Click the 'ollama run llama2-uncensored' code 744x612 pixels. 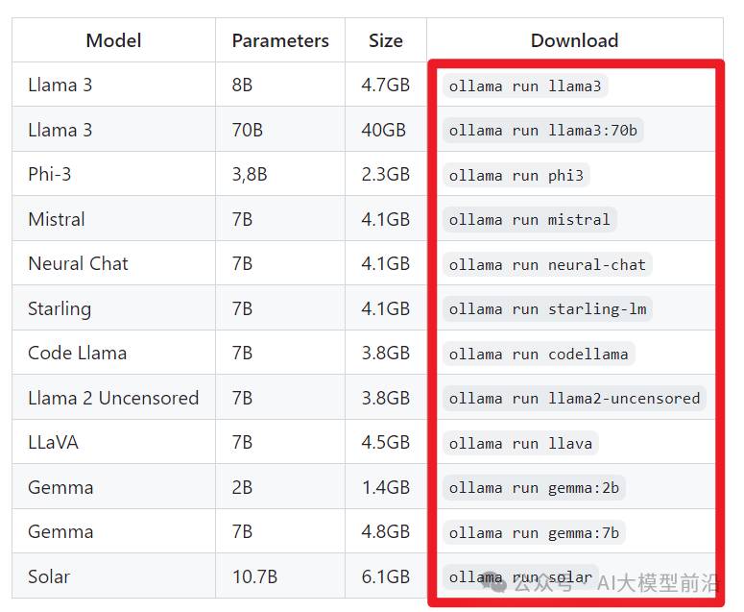click(574, 398)
